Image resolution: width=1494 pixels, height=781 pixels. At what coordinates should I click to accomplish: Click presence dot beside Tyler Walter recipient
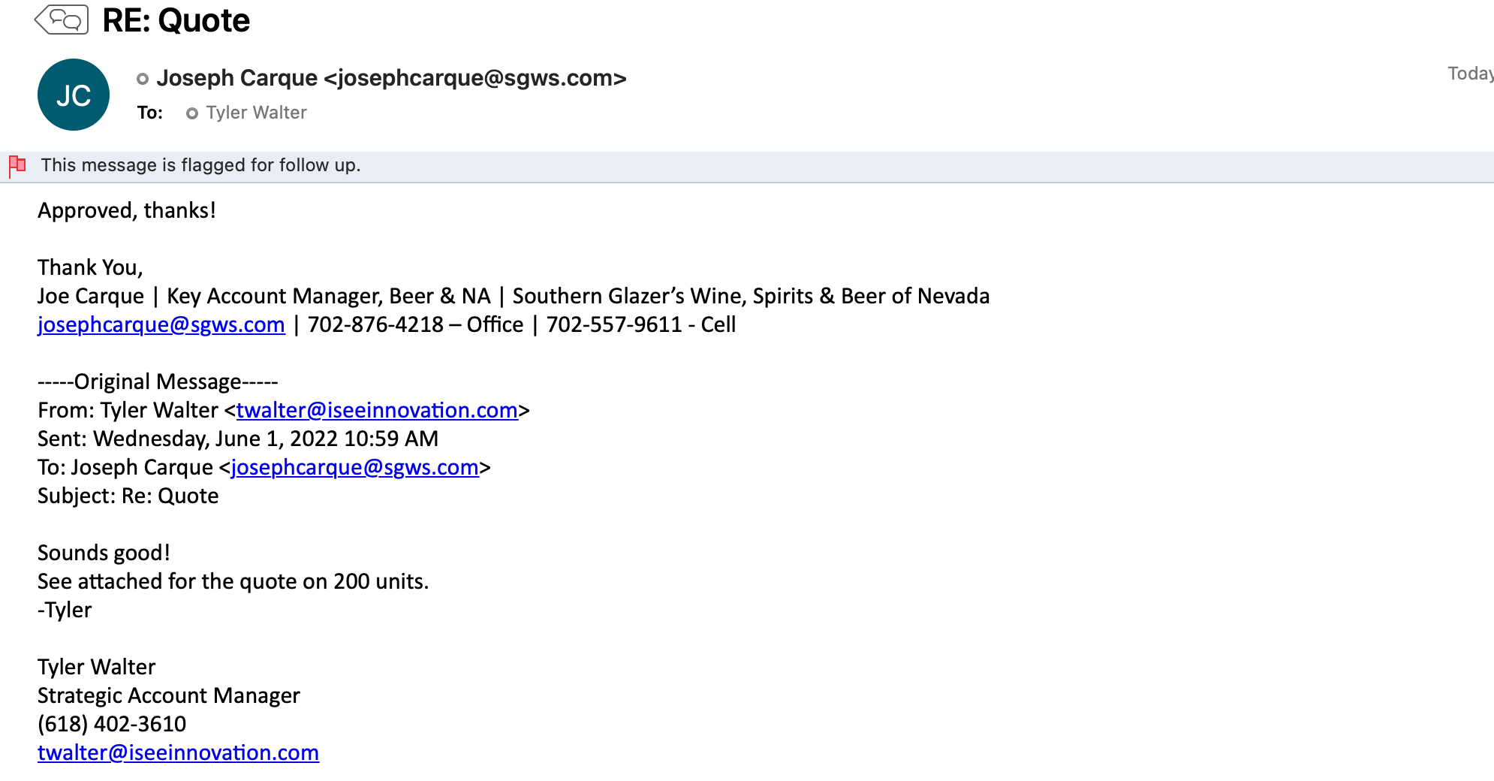(192, 113)
